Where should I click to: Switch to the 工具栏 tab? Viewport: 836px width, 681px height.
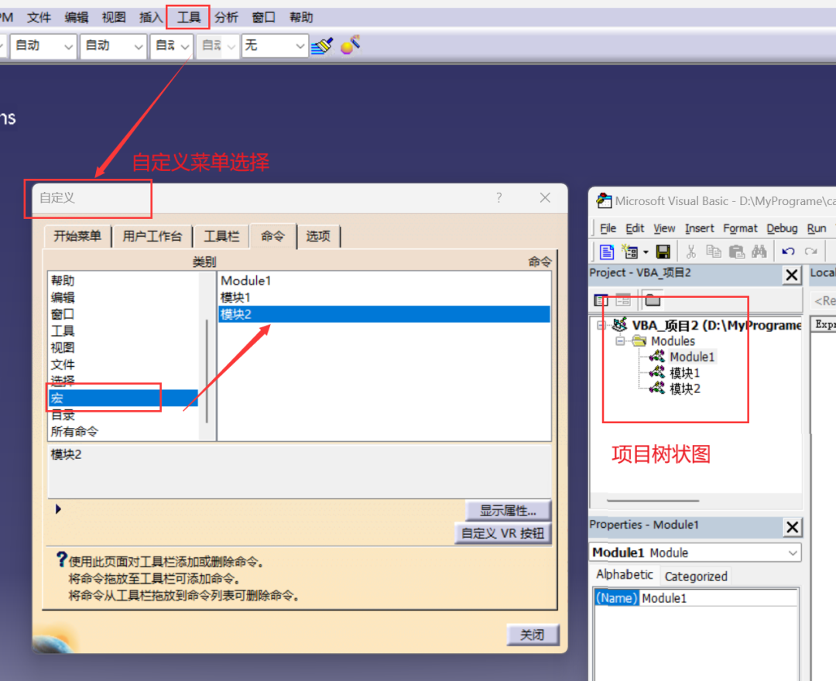point(221,236)
